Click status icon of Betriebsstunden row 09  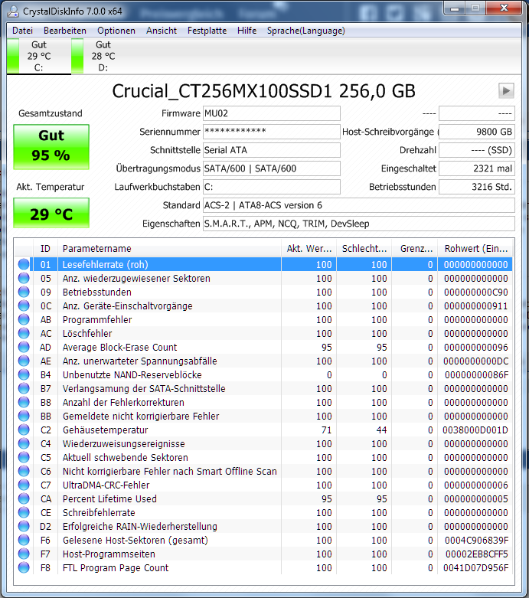tap(24, 292)
